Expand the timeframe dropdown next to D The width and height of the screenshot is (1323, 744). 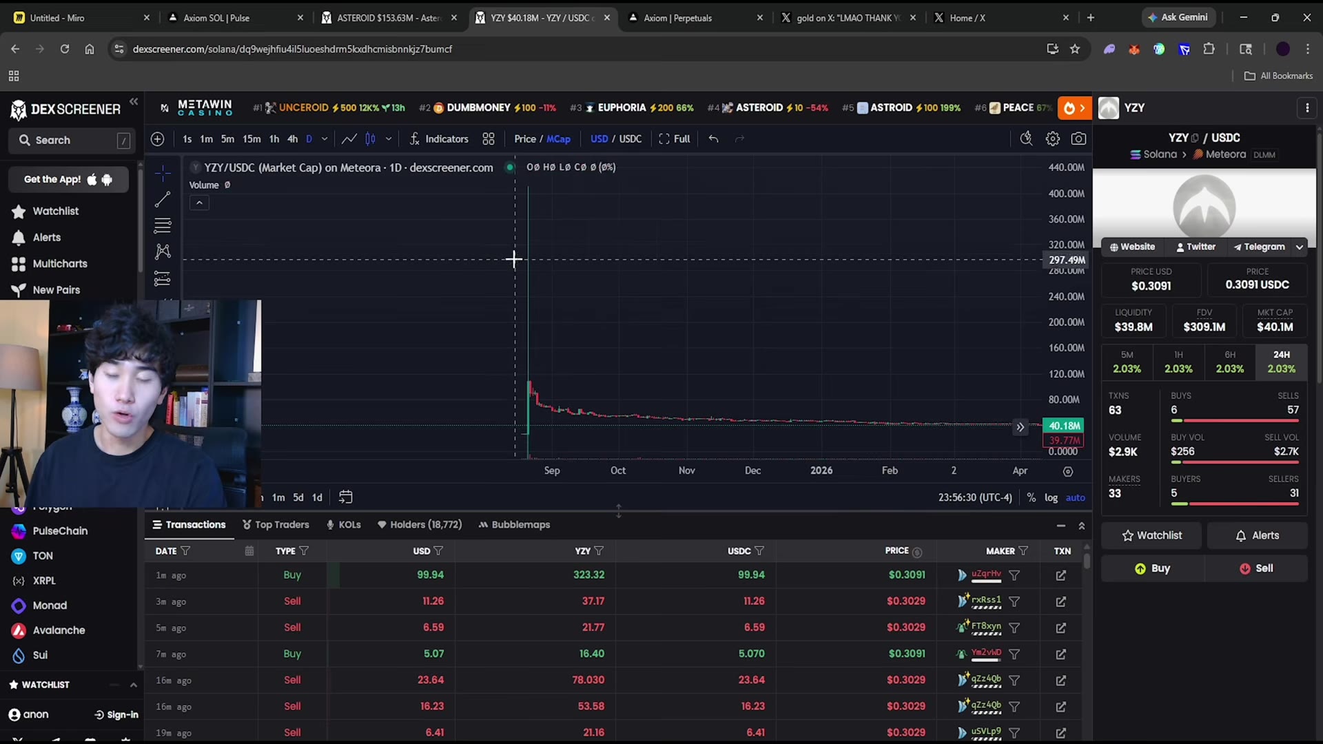coord(325,139)
